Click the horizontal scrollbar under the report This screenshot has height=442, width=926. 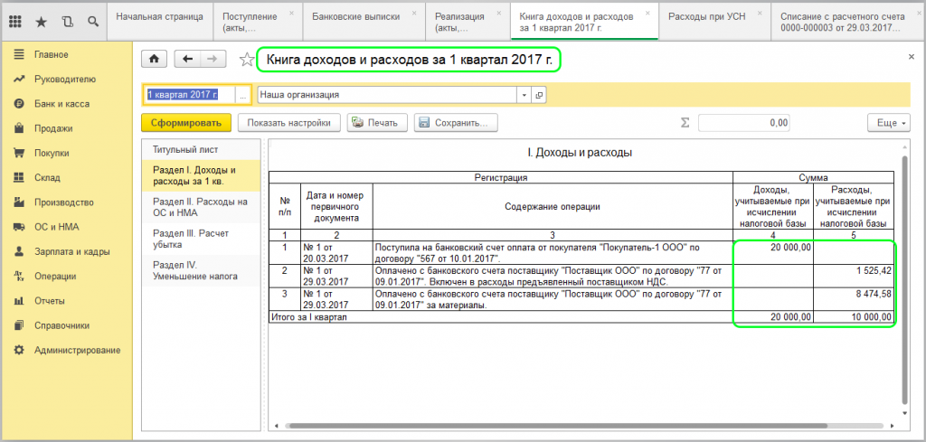pos(579,426)
